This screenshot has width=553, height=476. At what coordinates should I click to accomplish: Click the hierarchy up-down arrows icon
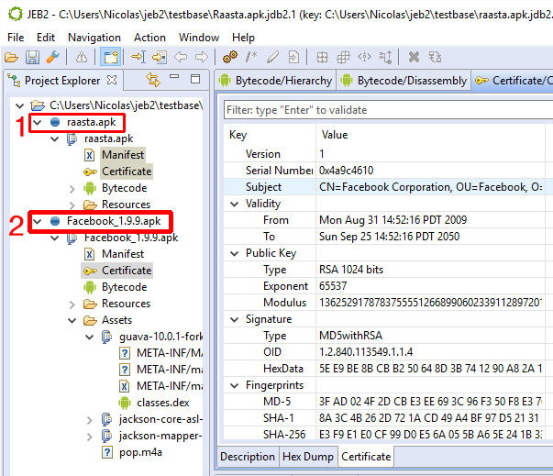385,57
